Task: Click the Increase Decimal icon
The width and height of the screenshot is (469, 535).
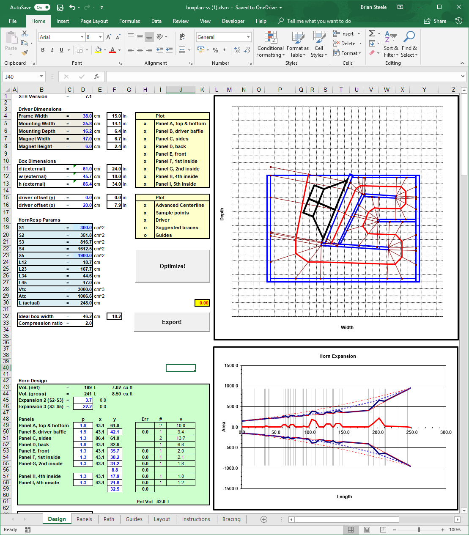Action: [238, 50]
